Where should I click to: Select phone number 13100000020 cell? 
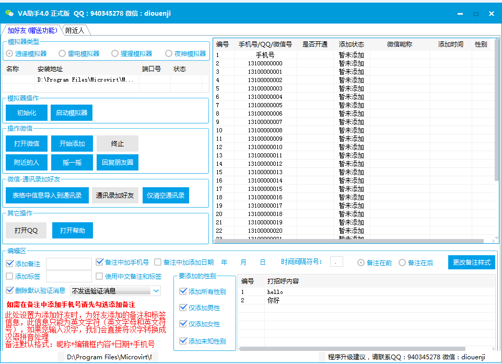tap(265, 231)
